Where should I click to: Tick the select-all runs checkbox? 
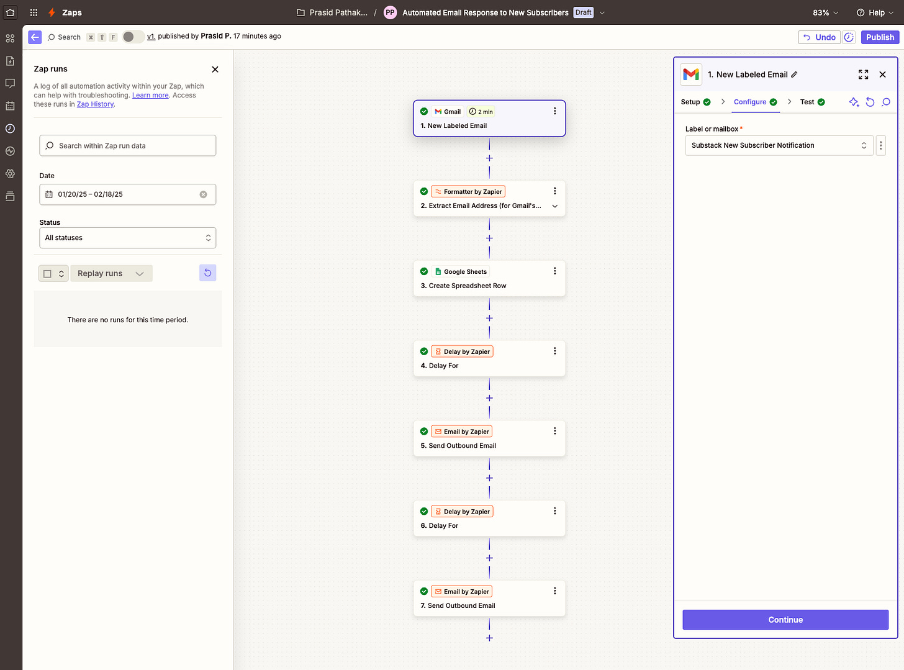coord(47,274)
